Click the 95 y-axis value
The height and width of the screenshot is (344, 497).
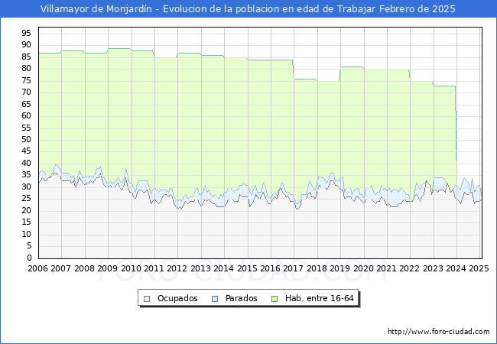point(26,33)
